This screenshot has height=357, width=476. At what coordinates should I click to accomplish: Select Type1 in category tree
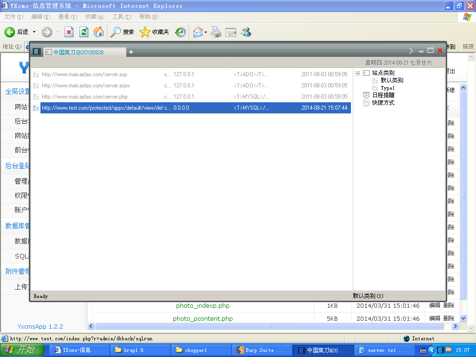click(388, 88)
